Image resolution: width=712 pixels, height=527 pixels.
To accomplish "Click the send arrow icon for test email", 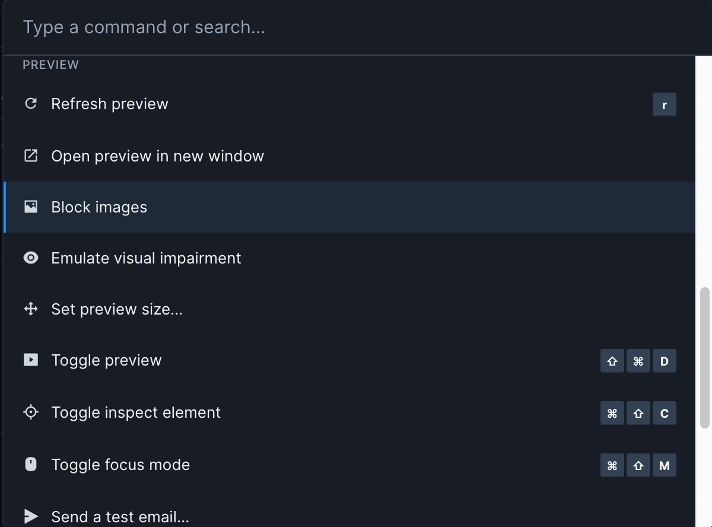I will [x=30, y=515].
